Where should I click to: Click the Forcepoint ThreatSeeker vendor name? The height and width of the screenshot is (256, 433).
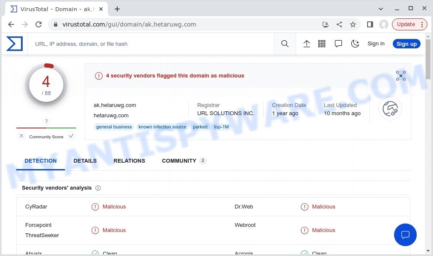tap(42, 230)
